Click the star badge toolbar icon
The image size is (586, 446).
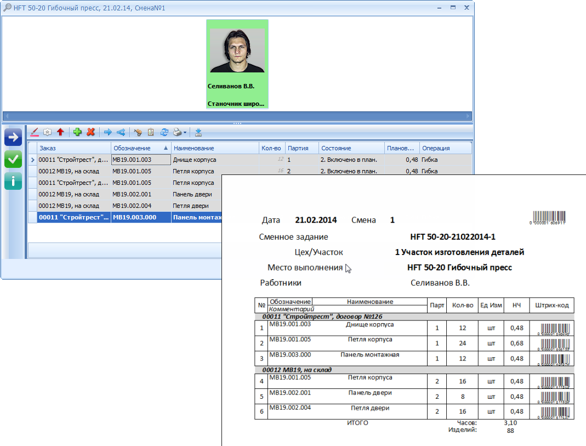[48, 132]
